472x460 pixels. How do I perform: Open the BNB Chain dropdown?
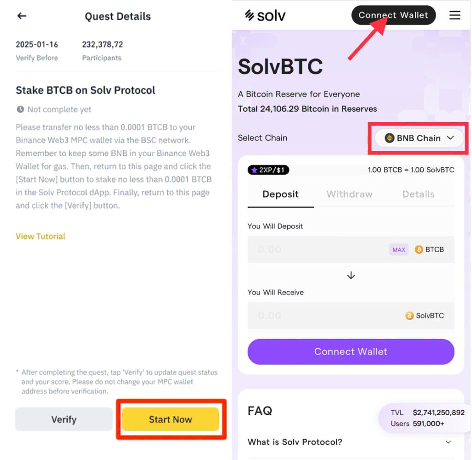coord(419,138)
